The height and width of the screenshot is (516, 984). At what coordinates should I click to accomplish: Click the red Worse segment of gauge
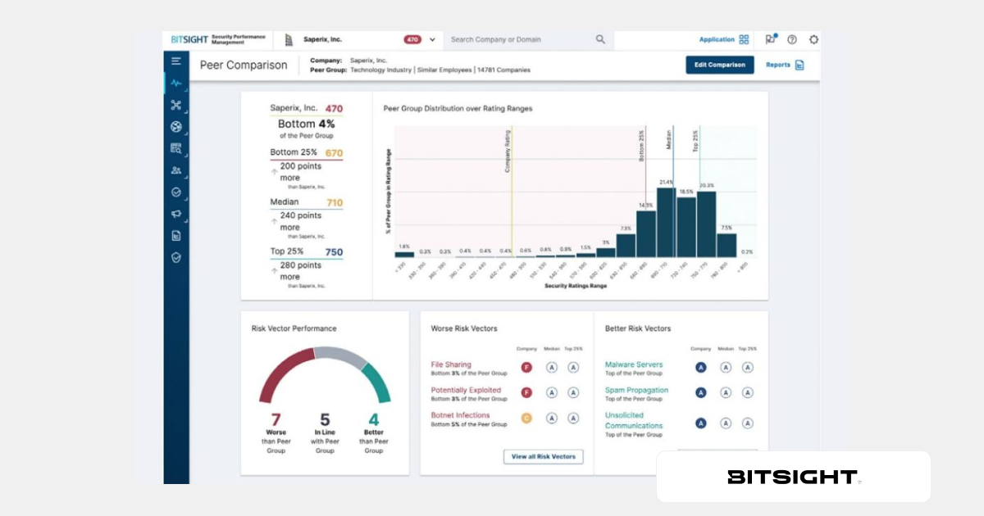tap(280, 371)
